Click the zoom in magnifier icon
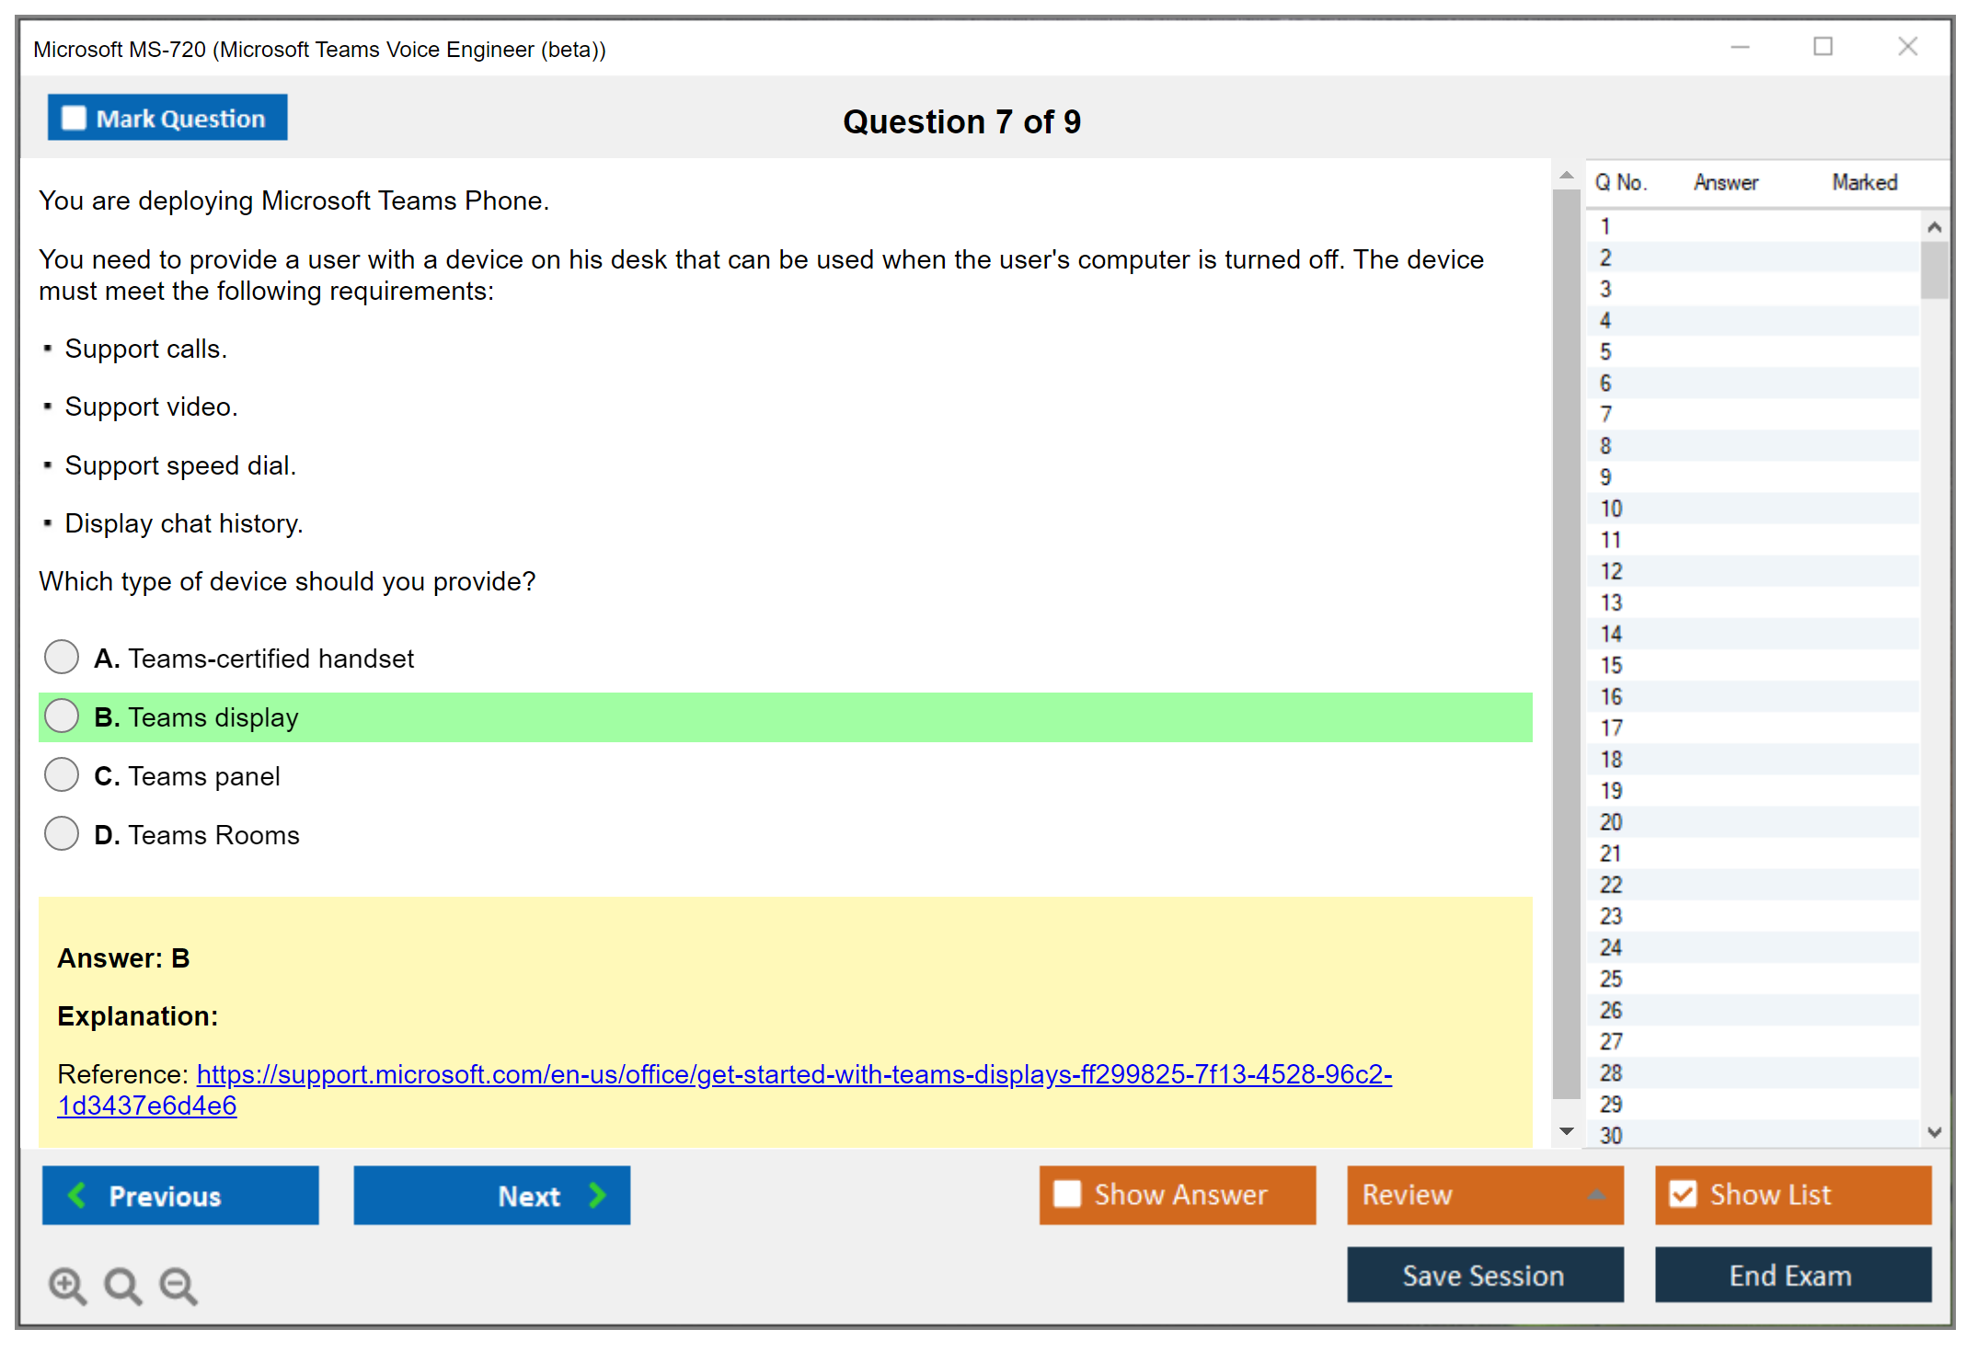1978x1352 pixels. coord(67,1285)
